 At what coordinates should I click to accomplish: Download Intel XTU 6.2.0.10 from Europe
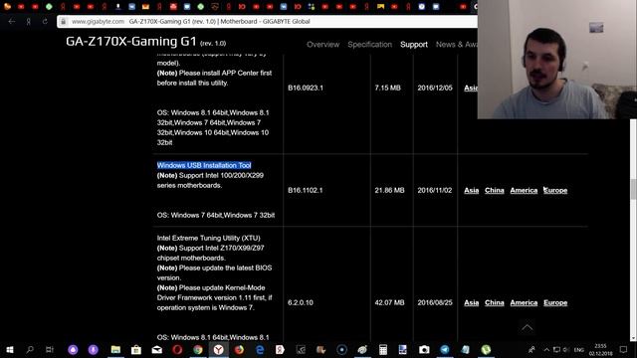(555, 302)
